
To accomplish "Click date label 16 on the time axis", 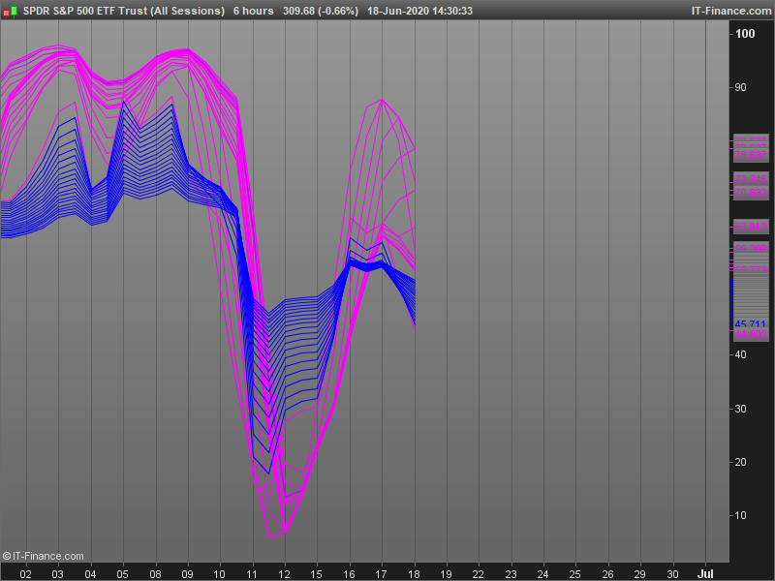I will pyautogui.click(x=350, y=574).
